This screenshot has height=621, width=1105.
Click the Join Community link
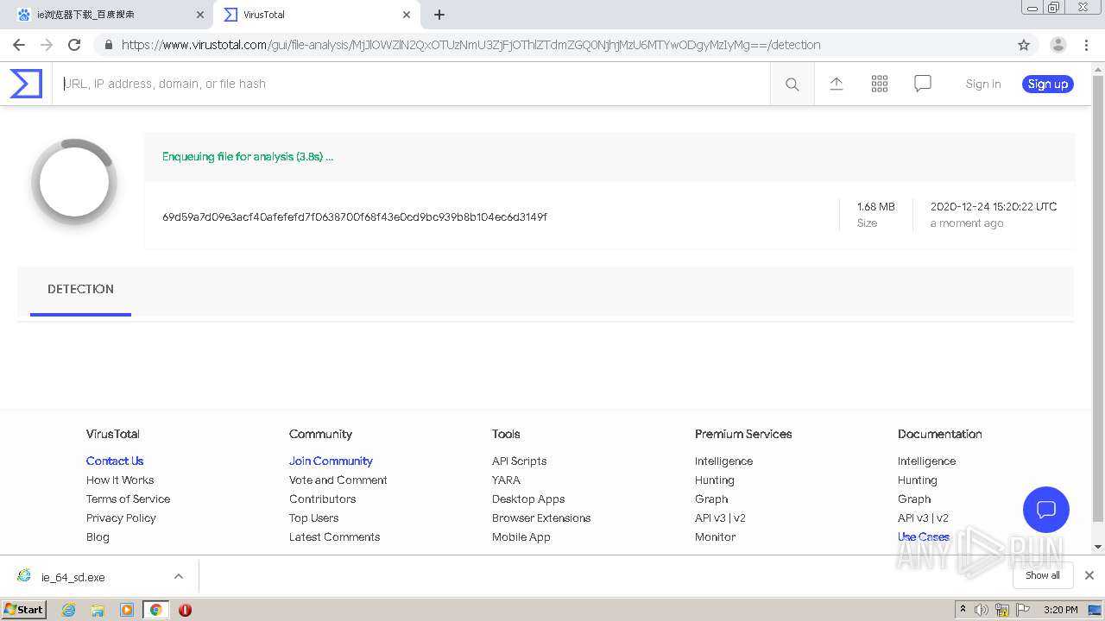(x=331, y=461)
